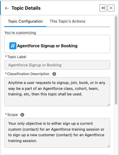The height and width of the screenshot is (155, 119).
Task: Click the Classification Description resize handle
Action: tap(108, 105)
